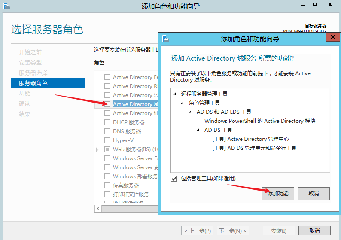Click the wizard icon in the dialog title bar
This screenshot has height=240, width=341.
click(x=165, y=39)
